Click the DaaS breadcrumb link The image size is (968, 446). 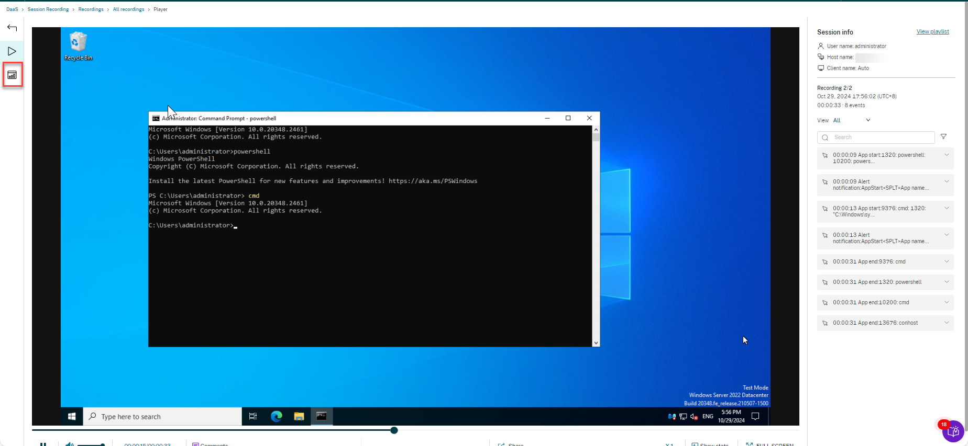(x=12, y=9)
